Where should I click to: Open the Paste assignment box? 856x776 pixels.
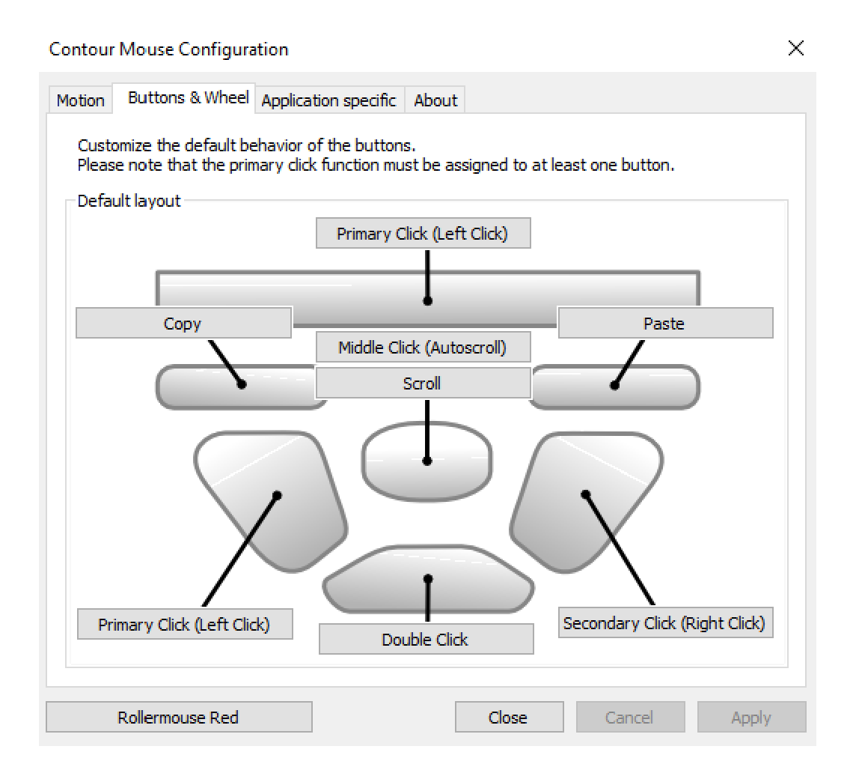664,324
